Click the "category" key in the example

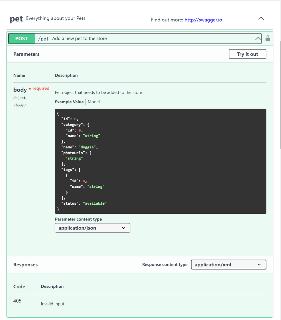(72, 125)
